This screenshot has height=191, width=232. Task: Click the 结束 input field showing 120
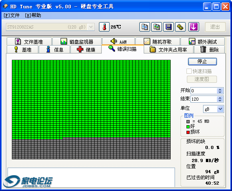204,99
